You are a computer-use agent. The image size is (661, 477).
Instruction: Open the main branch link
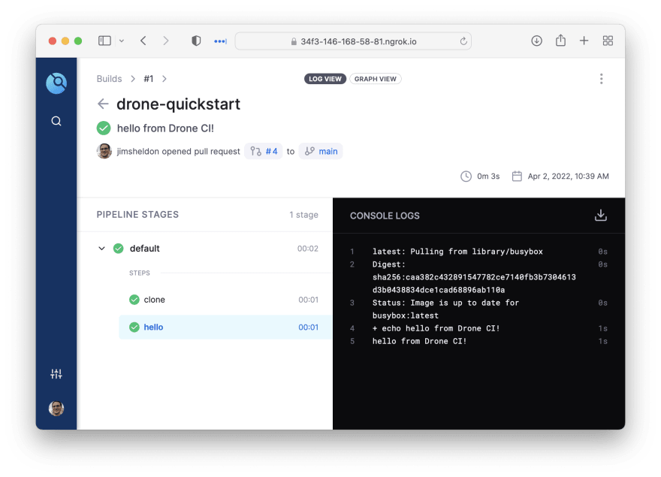pyautogui.click(x=321, y=152)
